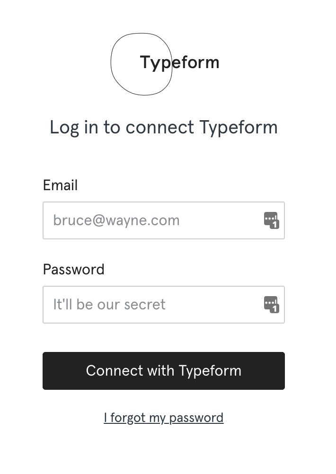
Task: Click the Typeform circular logo outline
Action: pyautogui.click(x=141, y=64)
